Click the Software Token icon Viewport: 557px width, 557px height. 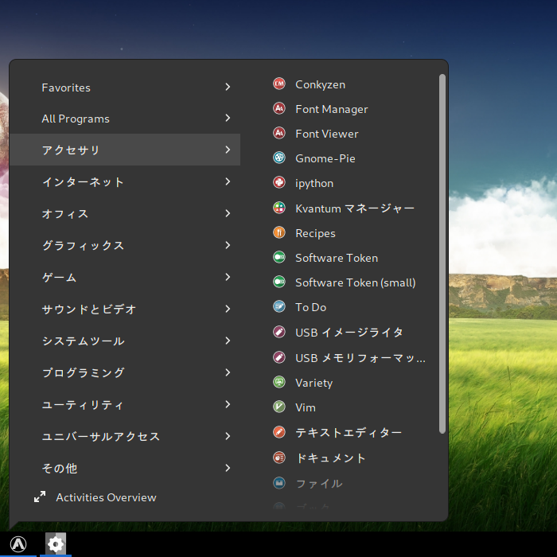(x=279, y=257)
